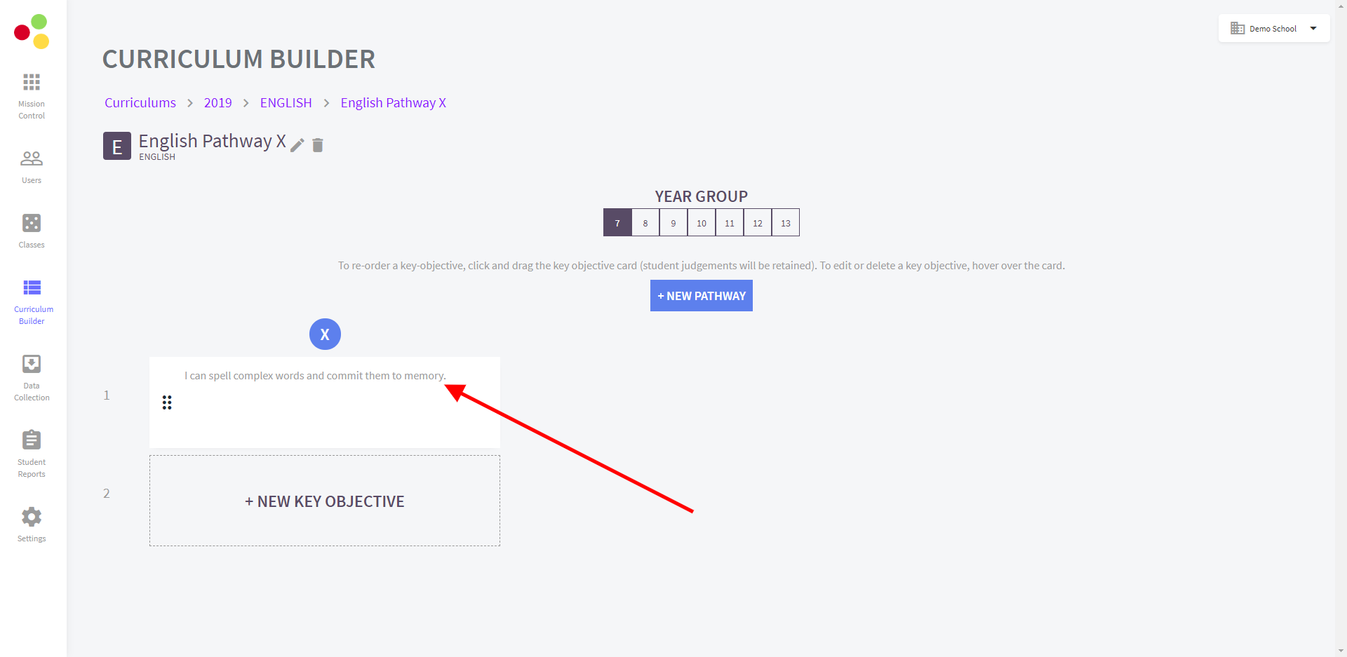Go to the Curriculums breadcrumb link
Viewport: 1347px width, 657px height.
click(140, 103)
